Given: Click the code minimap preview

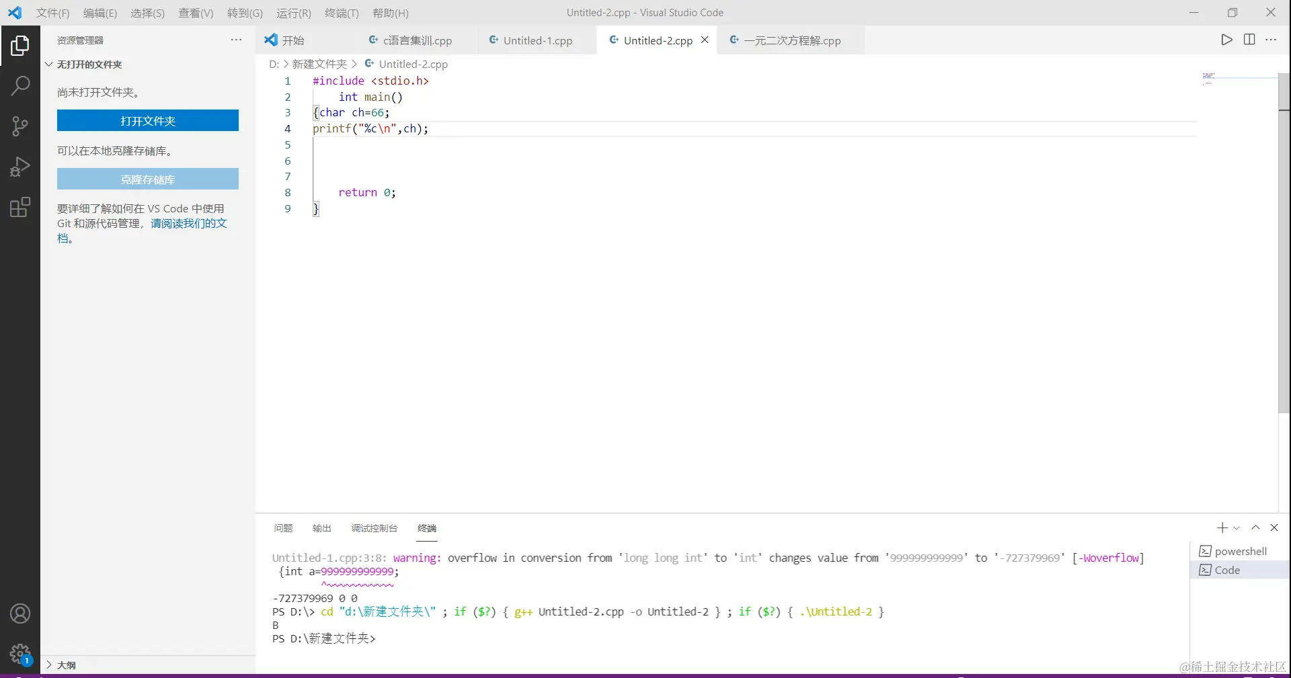Looking at the screenshot, I should click(x=1209, y=78).
